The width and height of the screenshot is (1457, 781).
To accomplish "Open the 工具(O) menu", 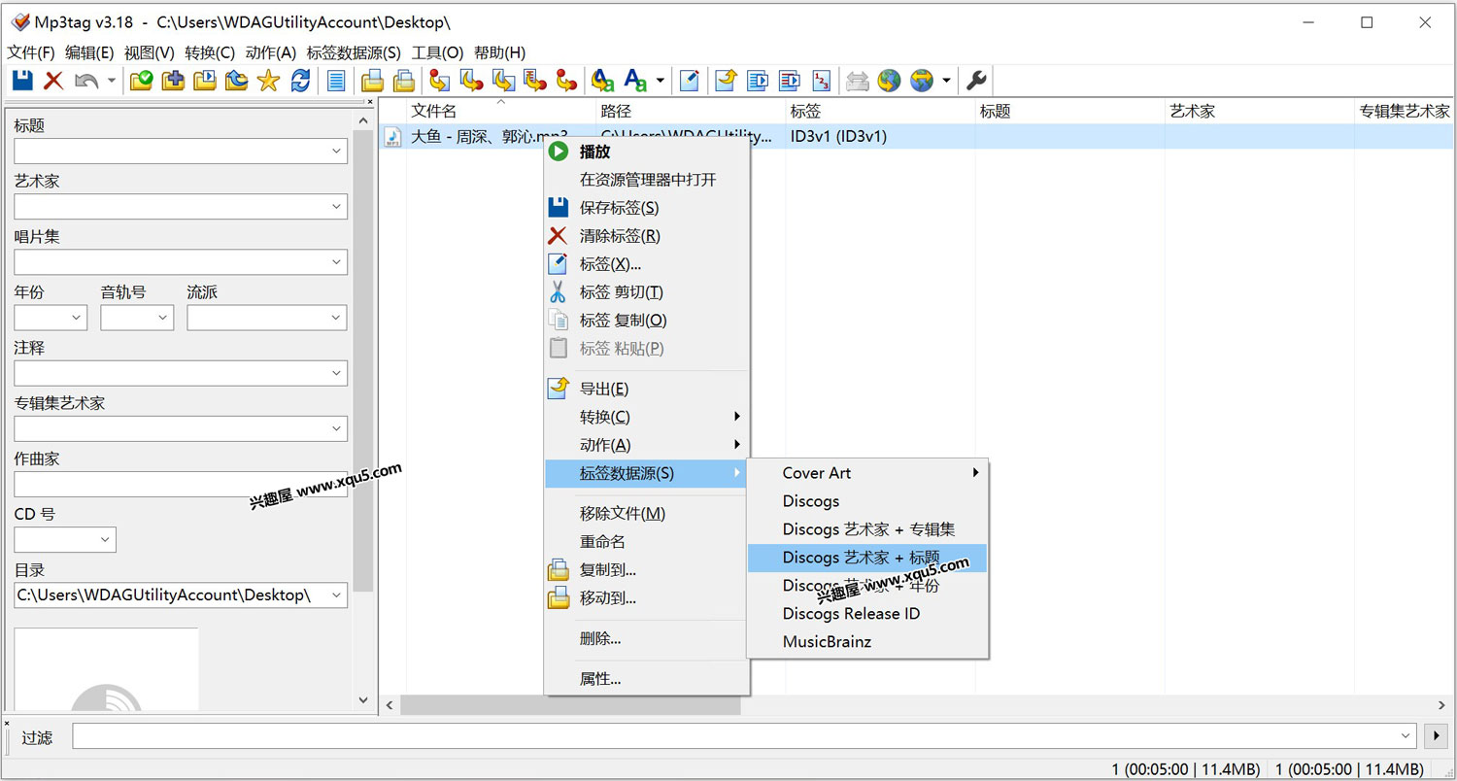I will (438, 52).
